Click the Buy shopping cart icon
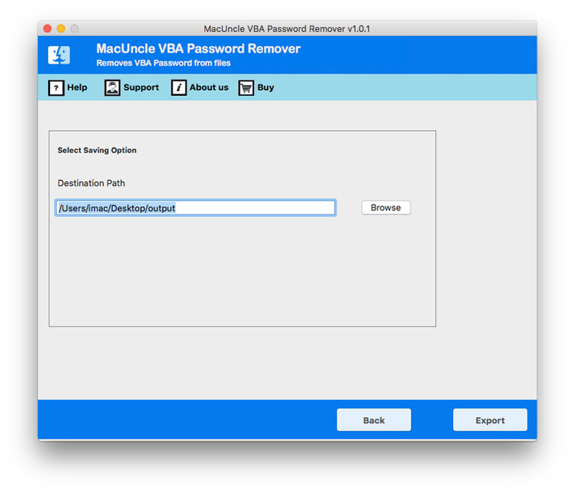 (246, 87)
